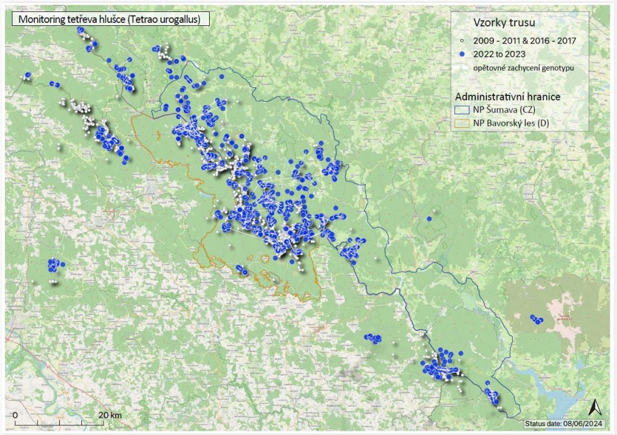Image resolution: width=617 pixels, height=435 pixels.
Task: Expand the Vzorky trusu legend section
Action: coord(503,22)
